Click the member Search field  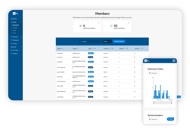pos(90,42)
